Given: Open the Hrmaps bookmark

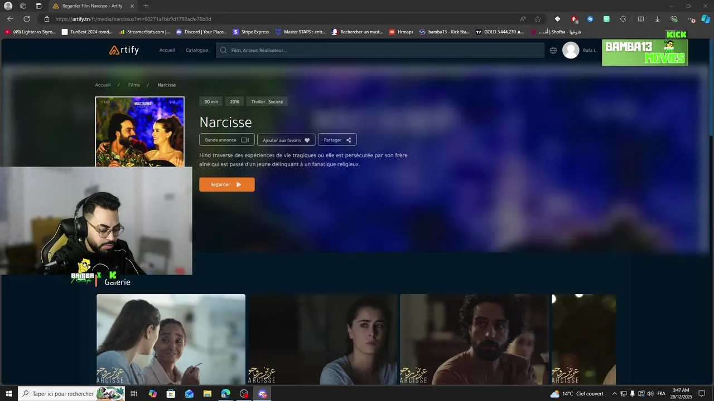Looking at the screenshot, I should (x=401, y=32).
